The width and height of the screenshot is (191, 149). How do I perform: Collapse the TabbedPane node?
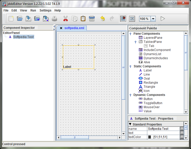pos(136,42)
